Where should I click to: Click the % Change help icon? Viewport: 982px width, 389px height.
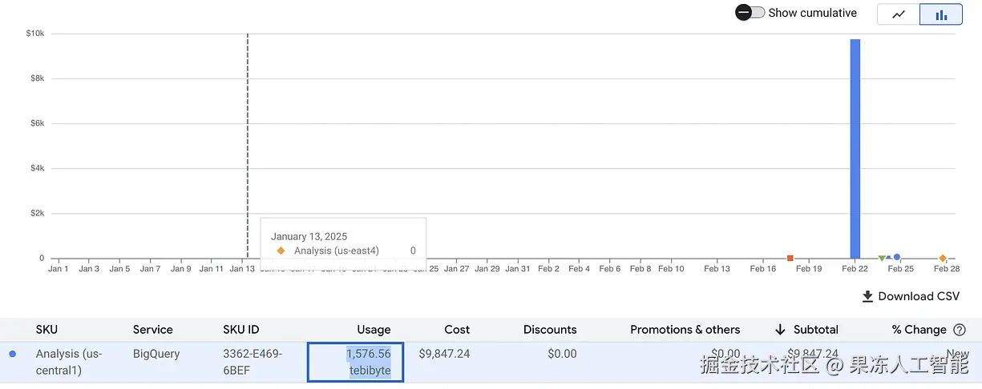click(x=960, y=330)
